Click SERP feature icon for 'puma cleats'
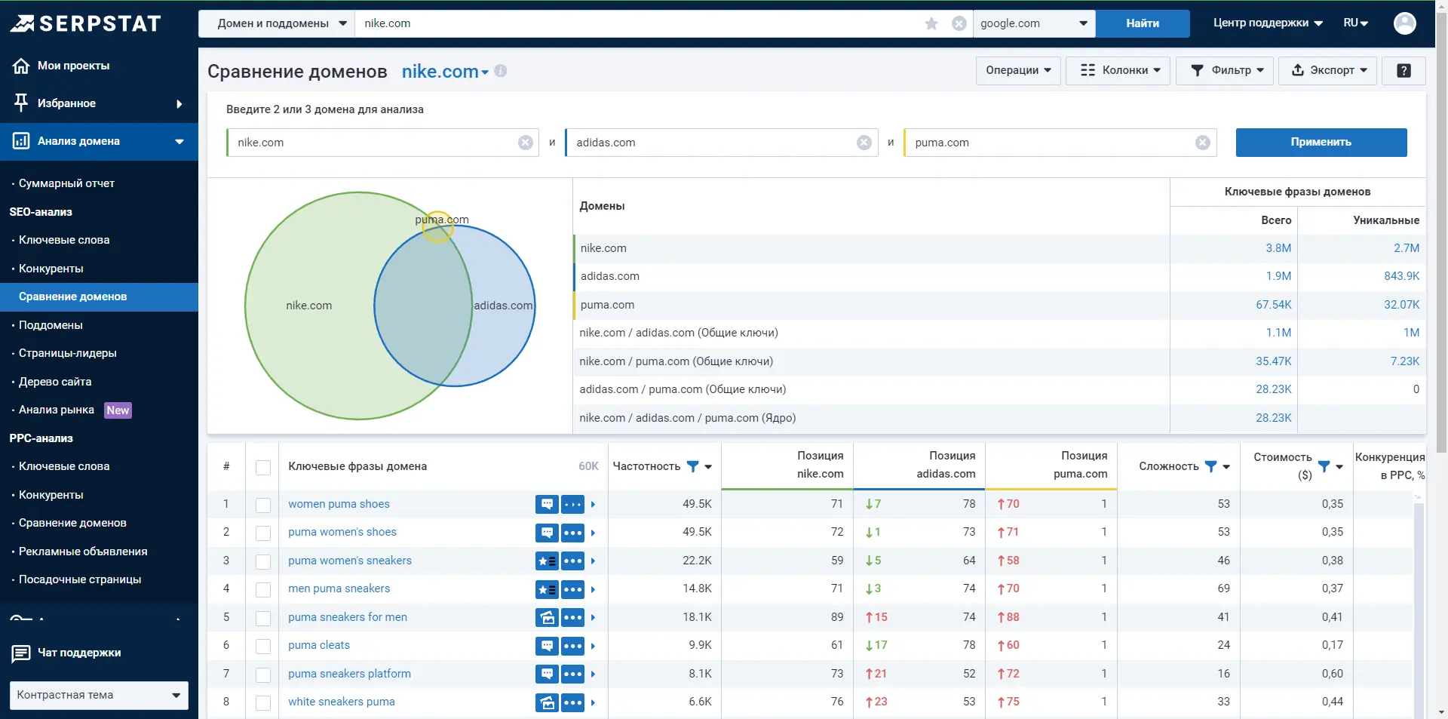Image resolution: width=1448 pixels, height=719 pixels. click(x=547, y=646)
